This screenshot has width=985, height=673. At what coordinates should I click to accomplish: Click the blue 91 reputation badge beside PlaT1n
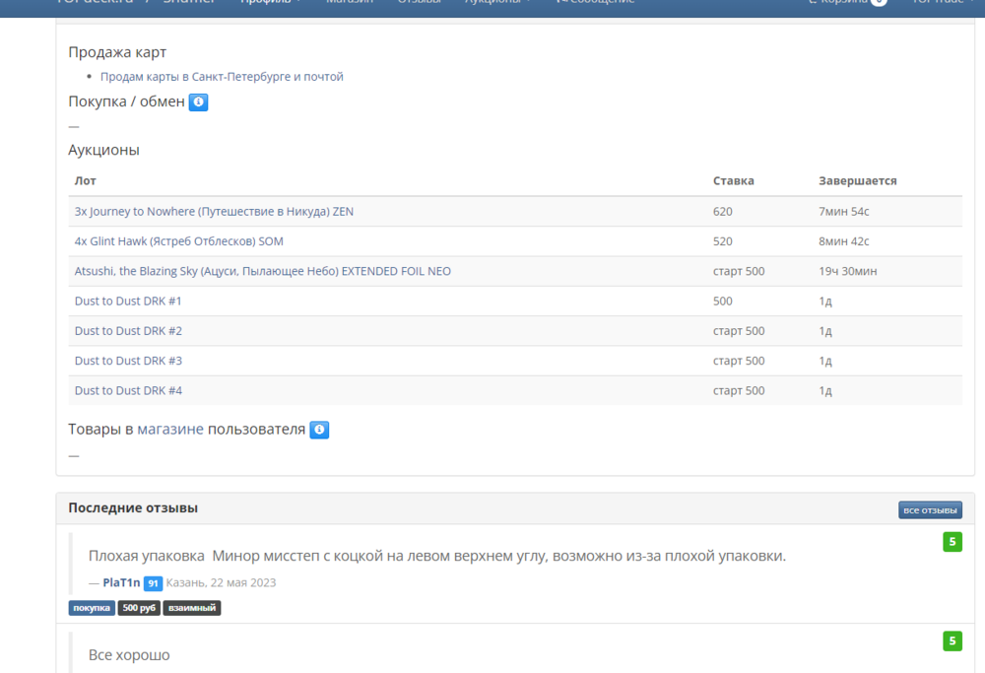tap(153, 583)
